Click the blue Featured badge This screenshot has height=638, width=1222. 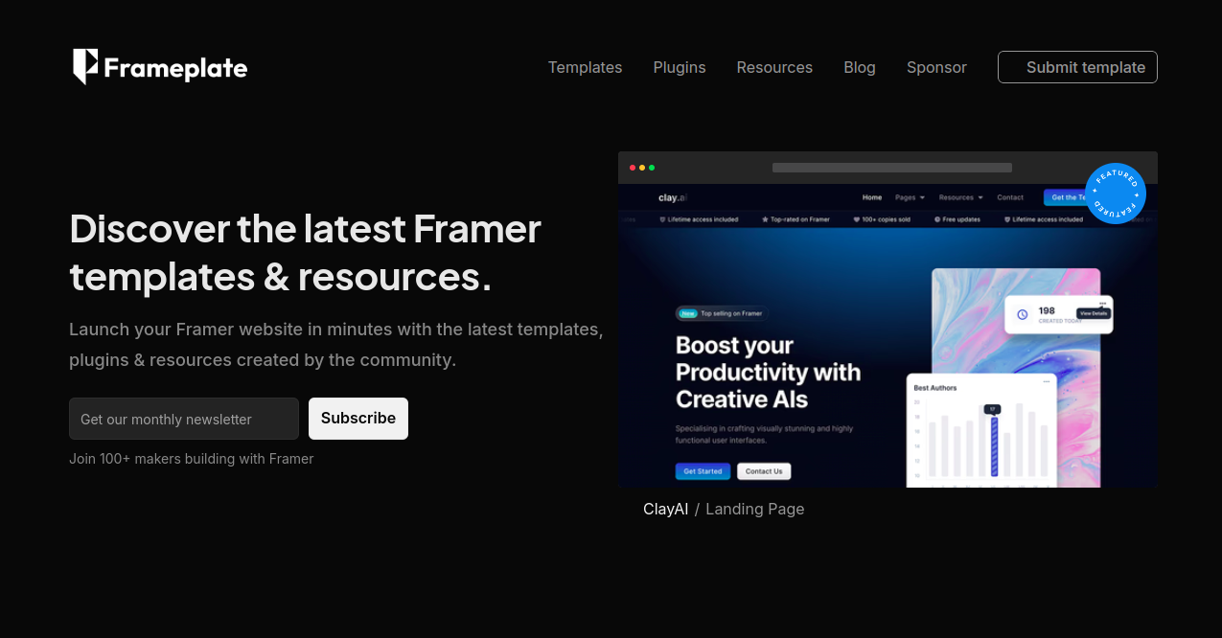point(1116,194)
